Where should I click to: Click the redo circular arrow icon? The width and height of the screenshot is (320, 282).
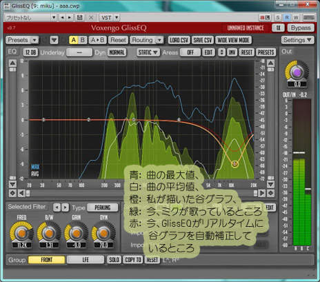click(63, 40)
